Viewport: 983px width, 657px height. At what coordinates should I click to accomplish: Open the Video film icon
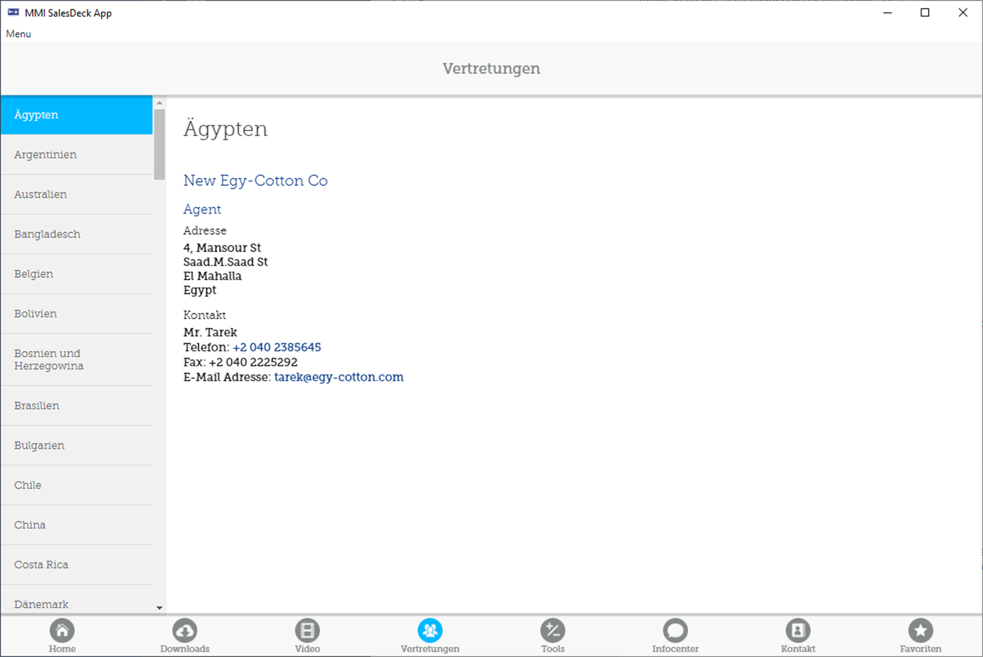click(x=307, y=630)
